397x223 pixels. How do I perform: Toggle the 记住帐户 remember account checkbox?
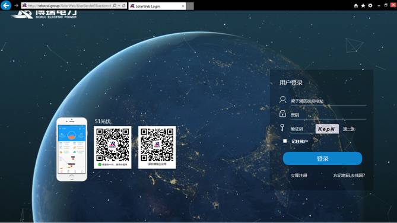pos(285,141)
